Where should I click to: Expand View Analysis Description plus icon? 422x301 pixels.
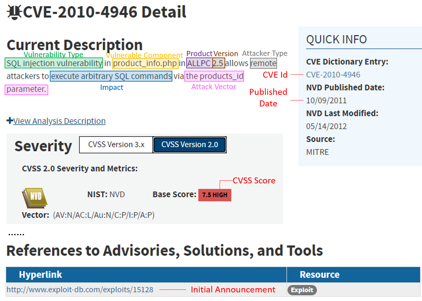(x=10, y=121)
